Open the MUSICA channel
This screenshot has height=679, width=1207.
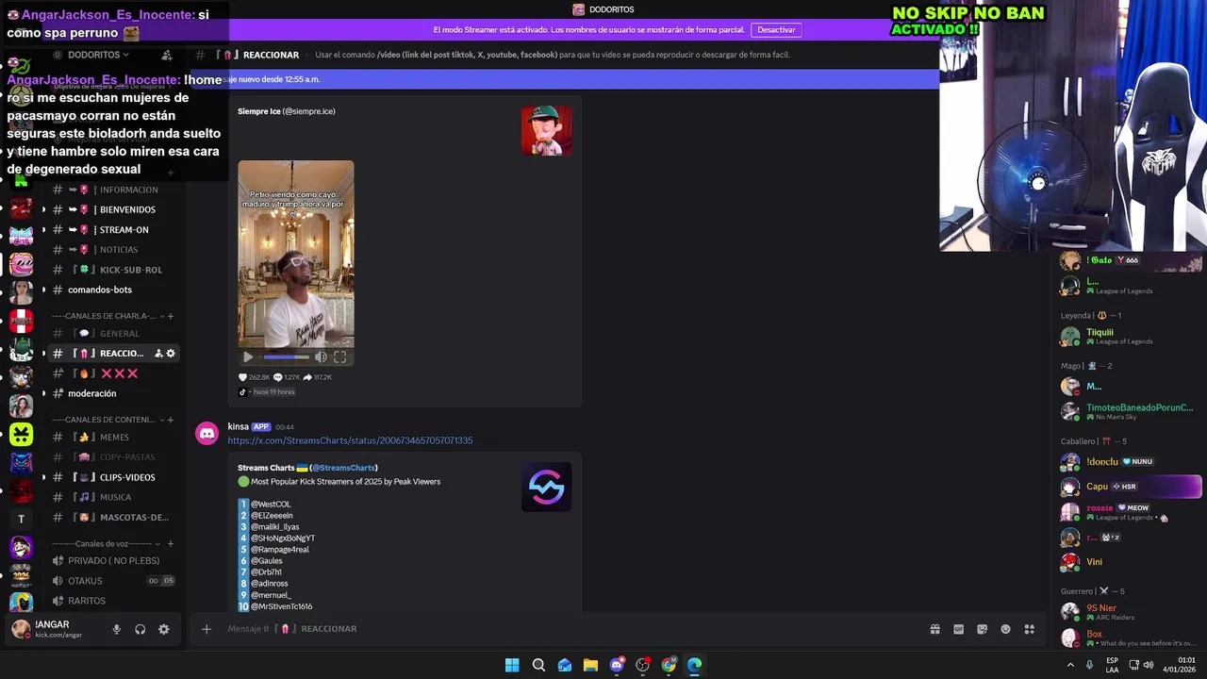coord(113,497)
